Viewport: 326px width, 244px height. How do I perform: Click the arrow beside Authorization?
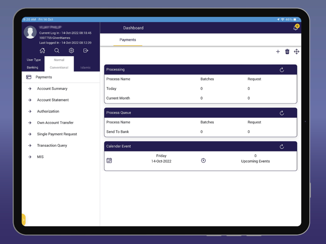[x=30, y=112]
